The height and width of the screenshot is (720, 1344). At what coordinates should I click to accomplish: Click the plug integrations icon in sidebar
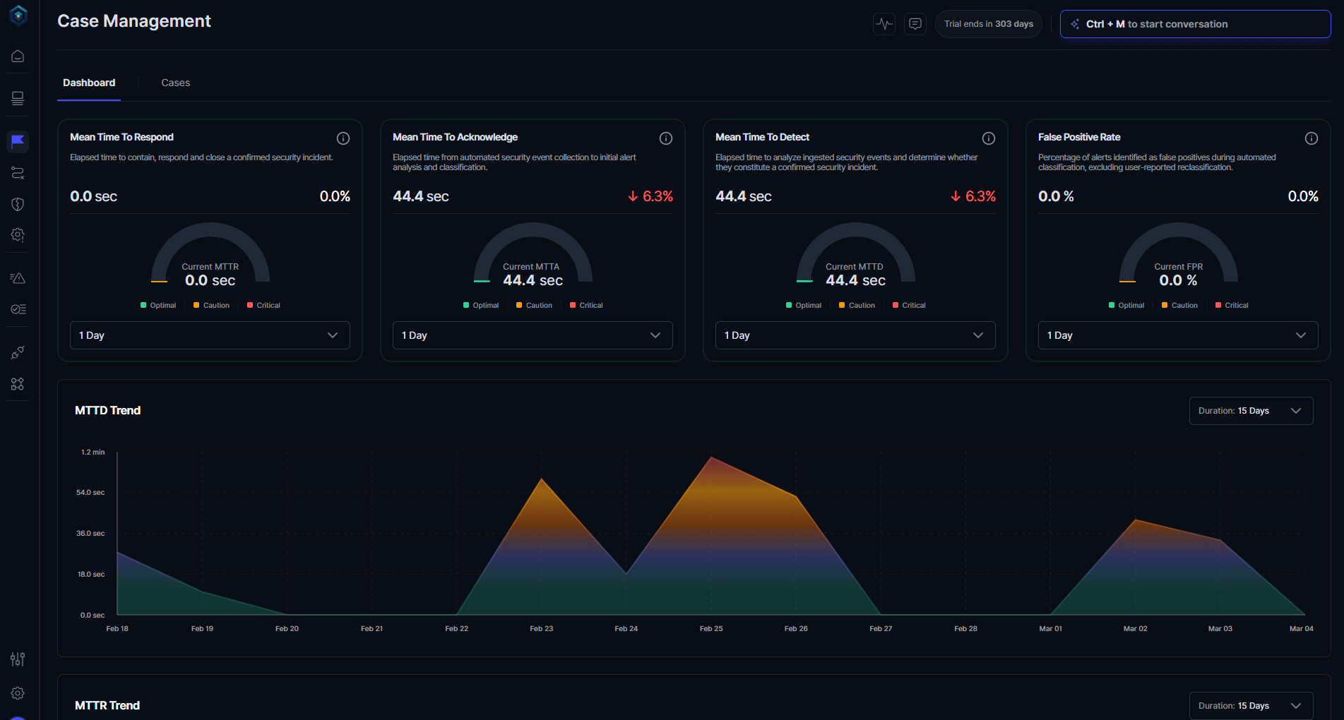tap(18, 352)
